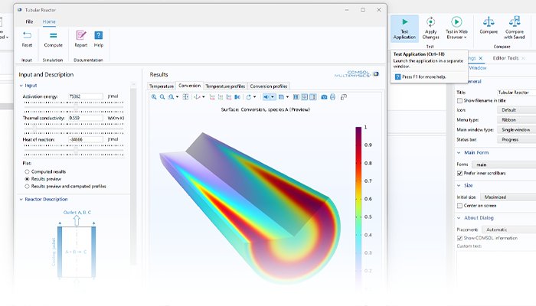Screen dimensions: 536x306
Task: Open Help in the Documentation group
Action: 99,39
